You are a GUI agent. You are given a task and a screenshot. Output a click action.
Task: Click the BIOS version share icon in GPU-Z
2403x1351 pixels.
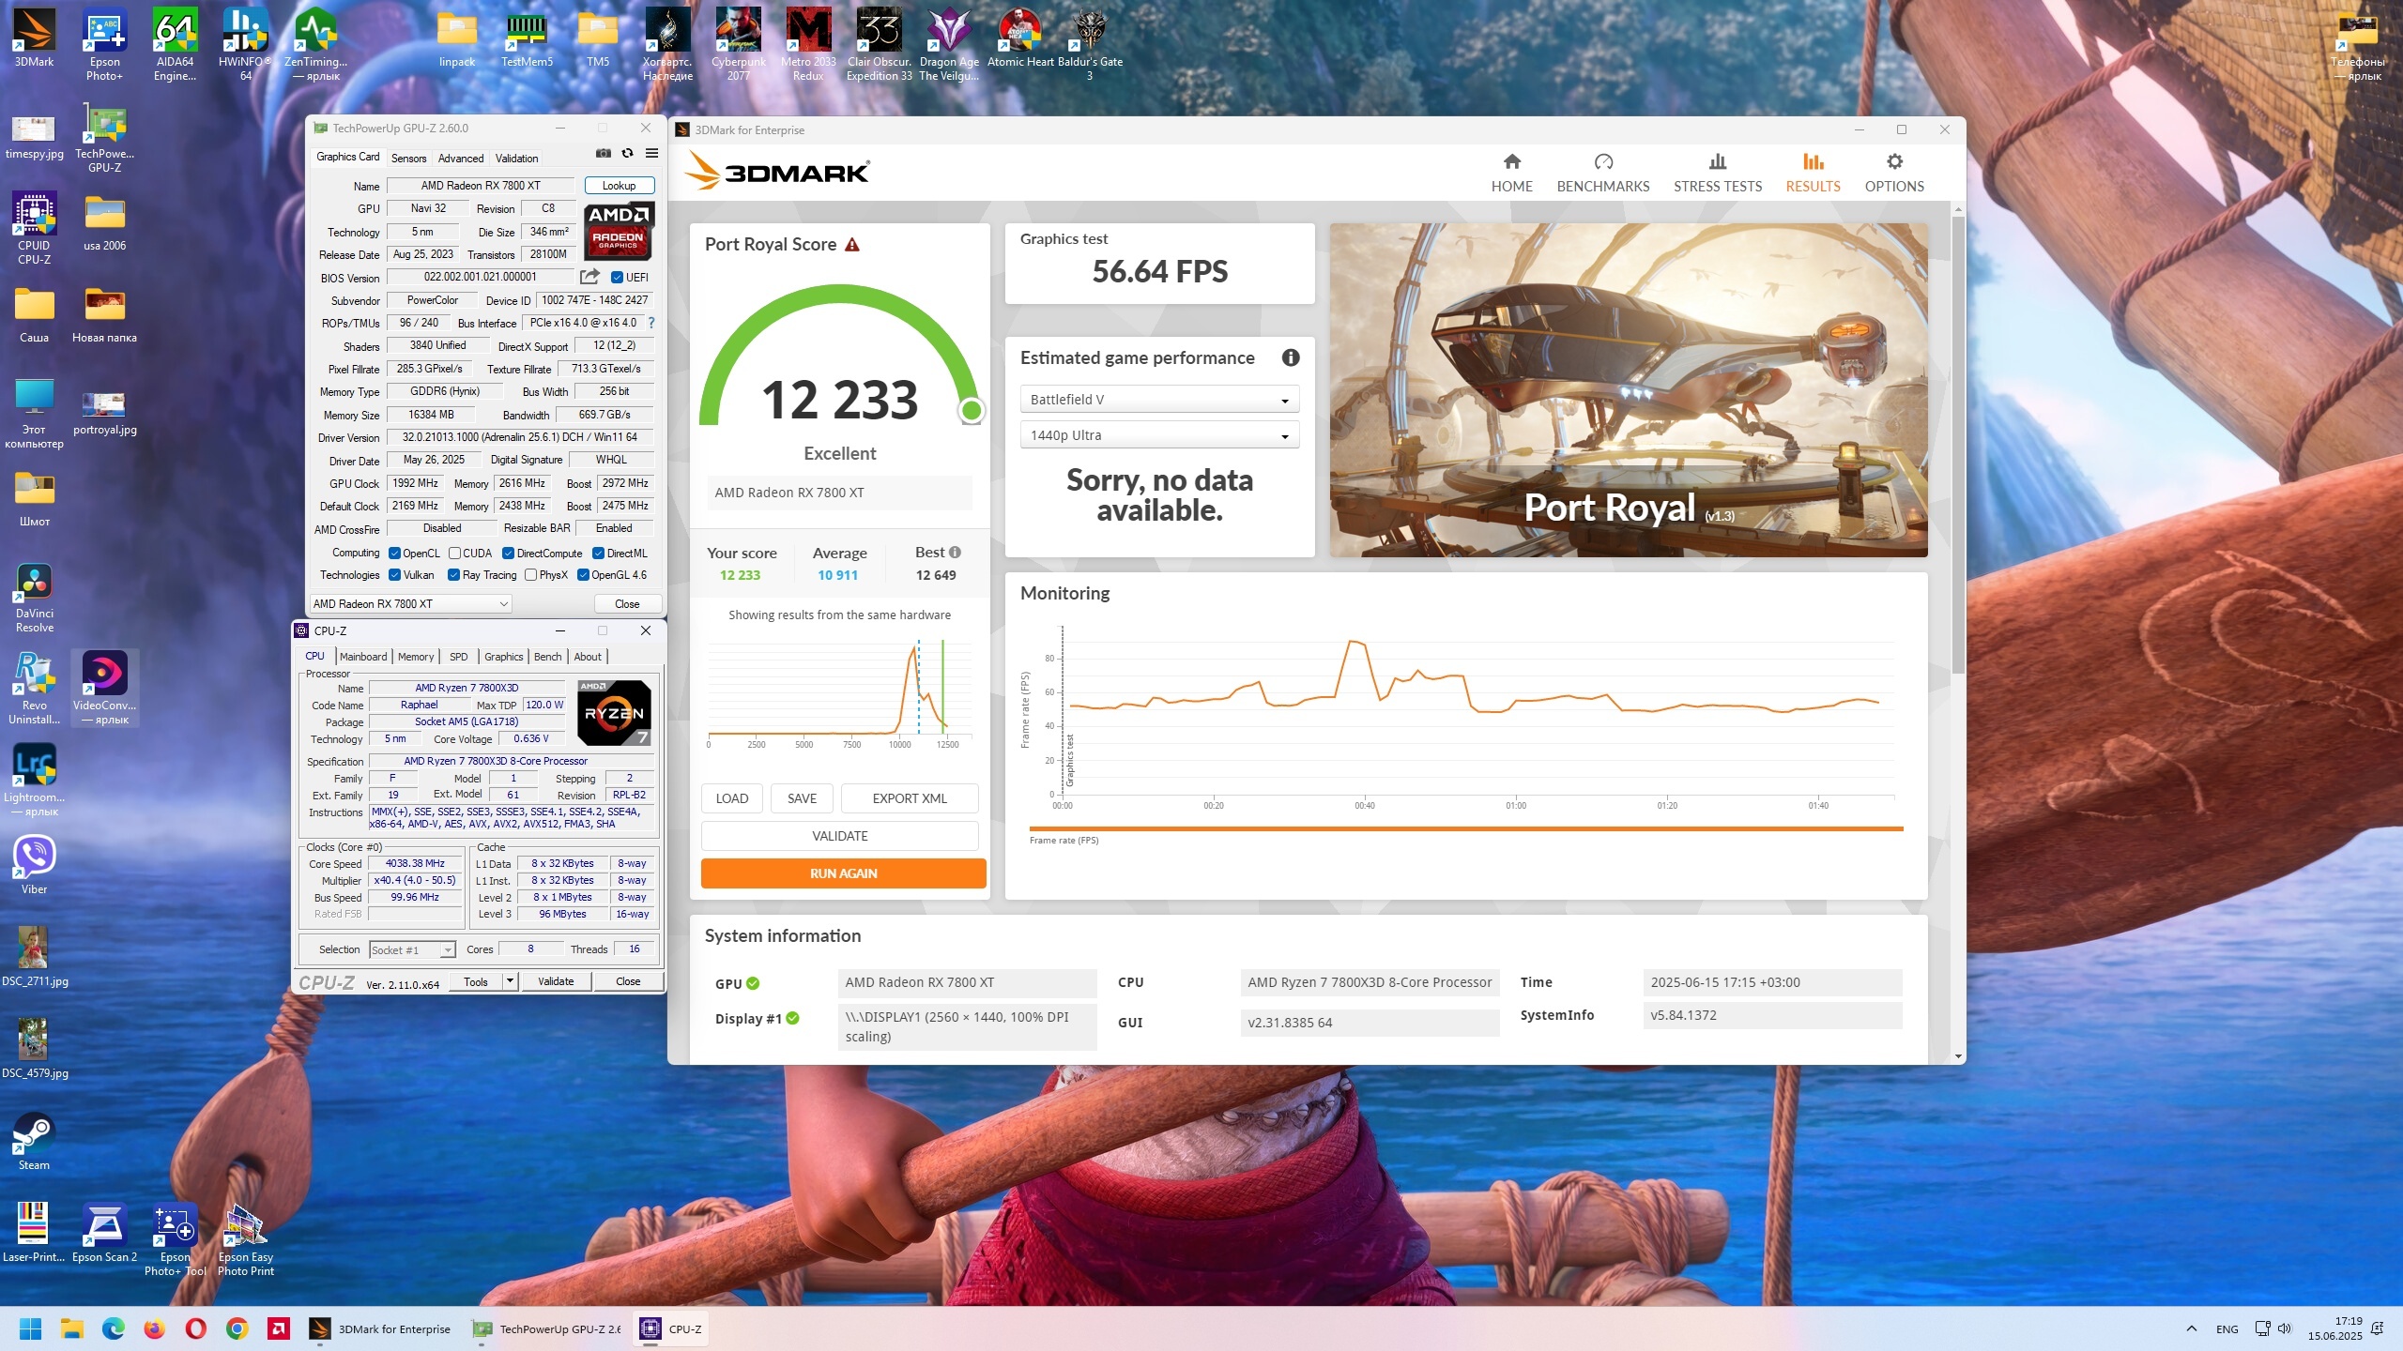[589, 277]
